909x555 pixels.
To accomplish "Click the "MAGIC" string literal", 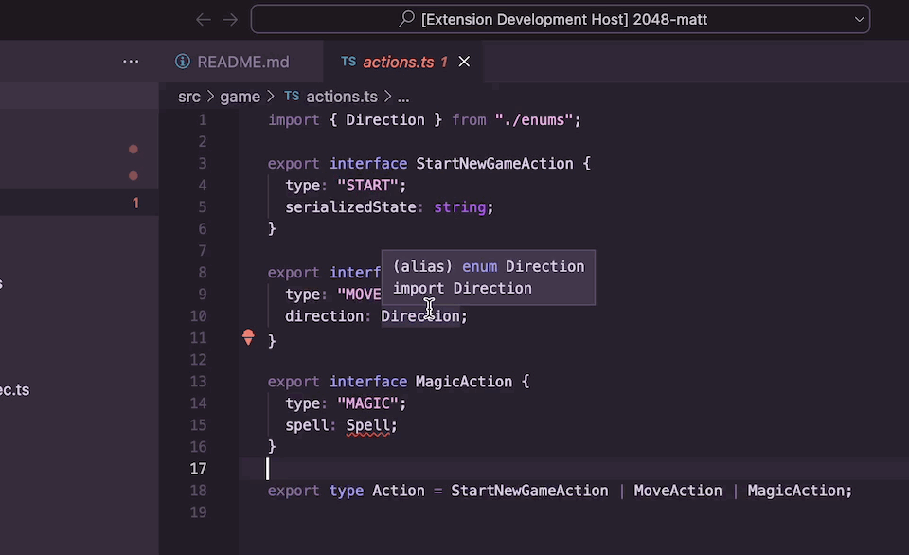I will click(367, 403).
